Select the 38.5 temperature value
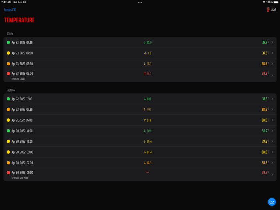Image resolution: width=280 pixels, height=210 pixels. (265, 163)
